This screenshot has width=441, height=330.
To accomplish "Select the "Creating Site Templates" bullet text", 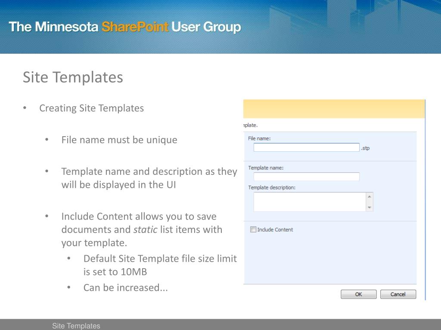I will 91,108.
